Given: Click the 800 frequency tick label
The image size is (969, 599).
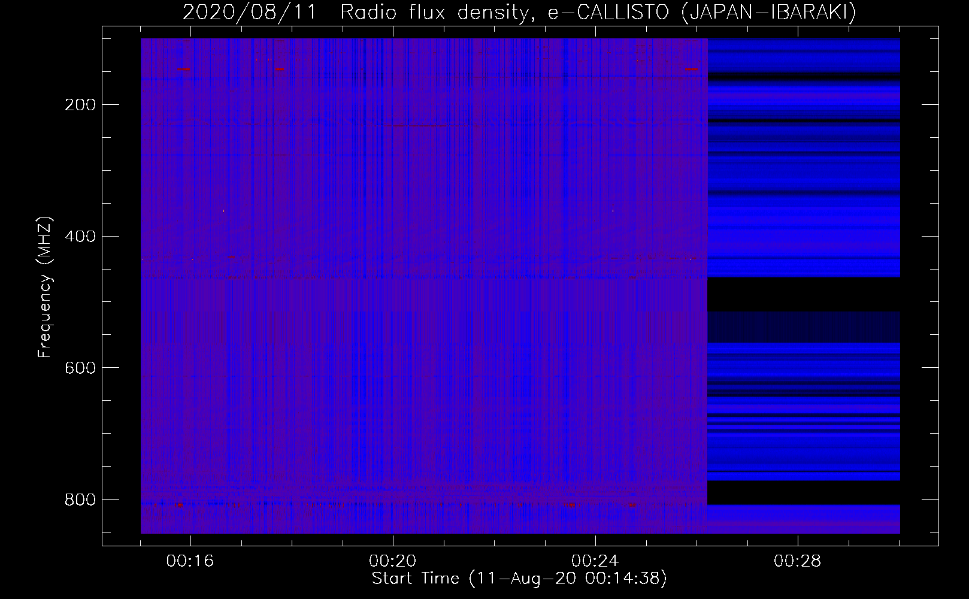Looking at the screenshot, I should point(80,500).
